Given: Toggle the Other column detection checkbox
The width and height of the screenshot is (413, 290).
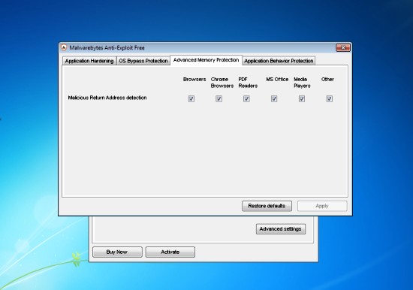Looking at the screenshot, I should pyautogui.click(x=329, y=98).
